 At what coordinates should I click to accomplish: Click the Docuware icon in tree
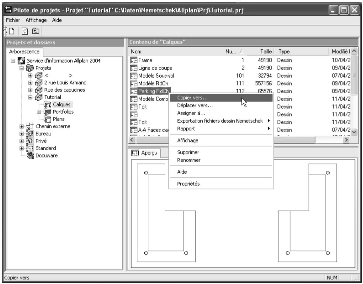coord(30,156)
